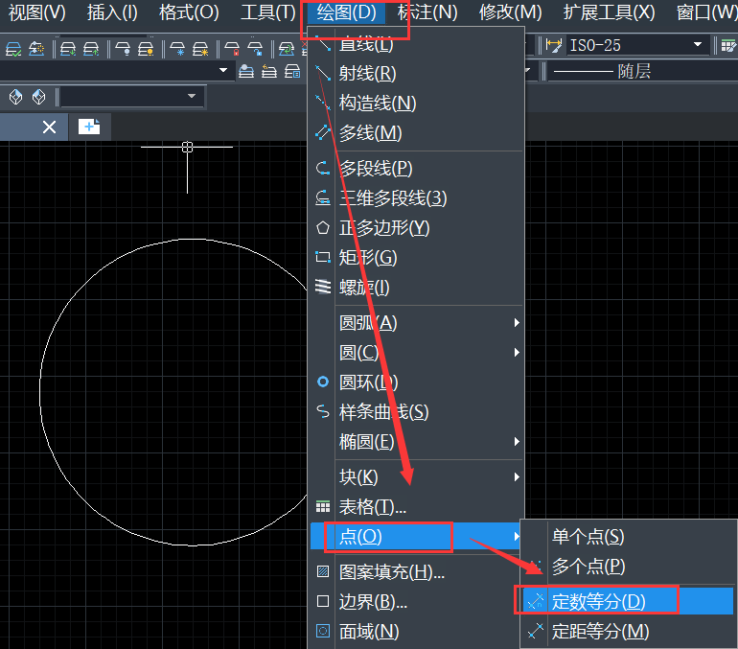Click the 表格(T) table grid icon

(x=323, y=506)
